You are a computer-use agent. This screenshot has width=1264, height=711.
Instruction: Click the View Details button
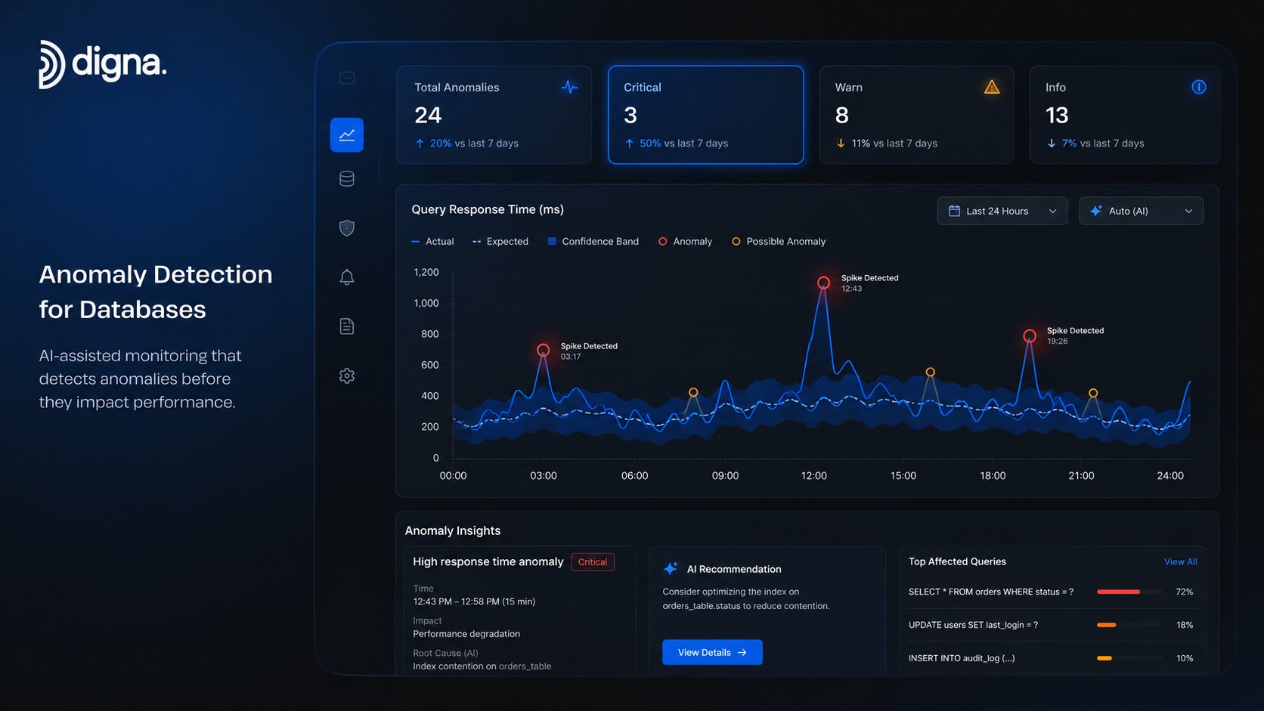click(x=712, y=652)
